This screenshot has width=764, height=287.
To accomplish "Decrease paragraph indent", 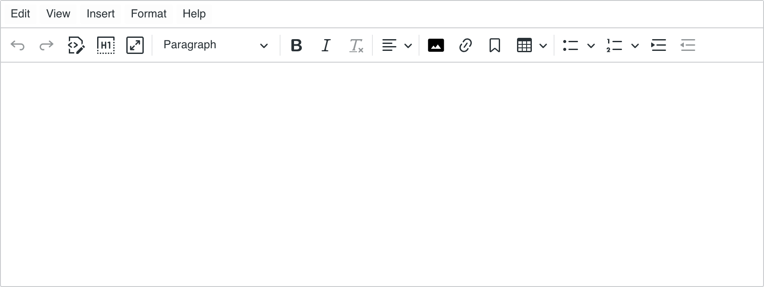I will 688,45.
